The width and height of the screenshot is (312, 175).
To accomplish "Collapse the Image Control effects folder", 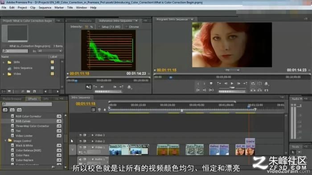I will pyautogui.click(x=5, y=141).
